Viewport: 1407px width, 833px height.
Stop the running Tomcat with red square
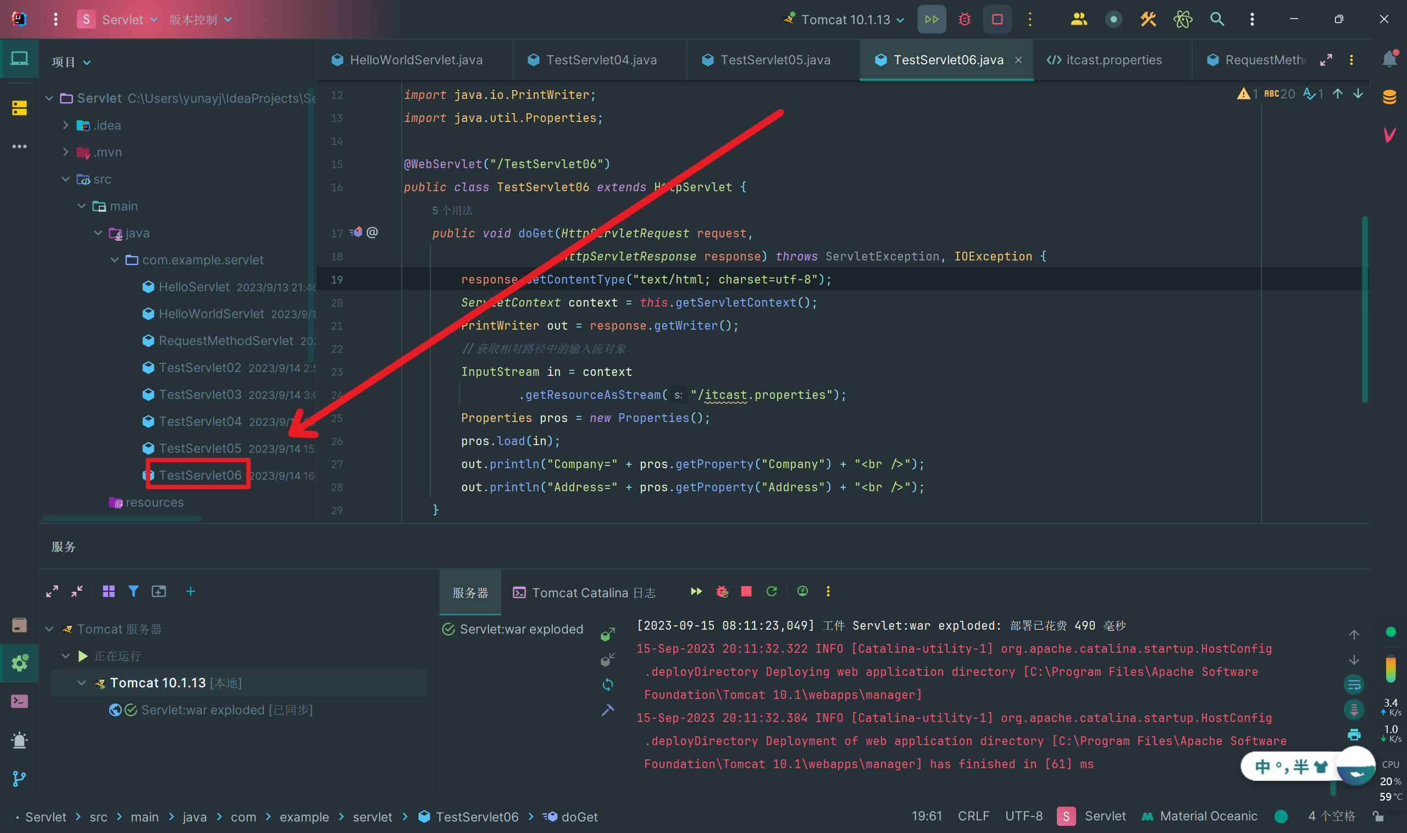[997, 20]
